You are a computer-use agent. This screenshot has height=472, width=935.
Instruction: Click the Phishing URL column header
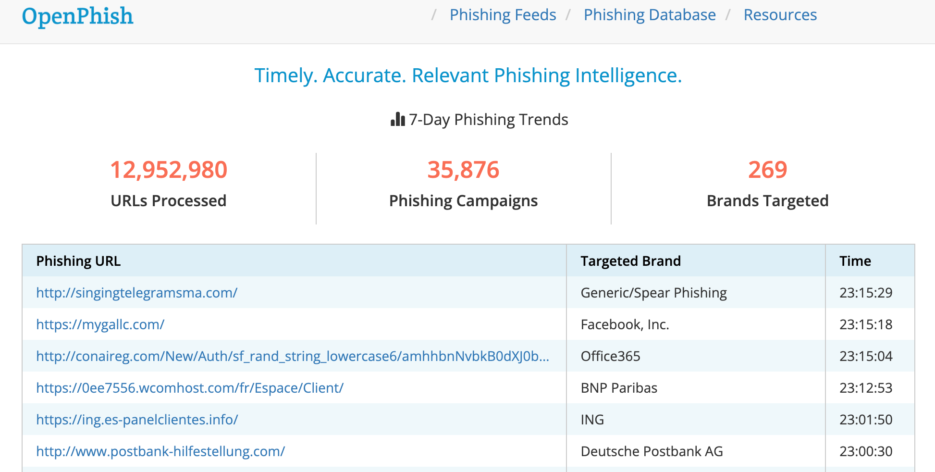click(78, 261)
